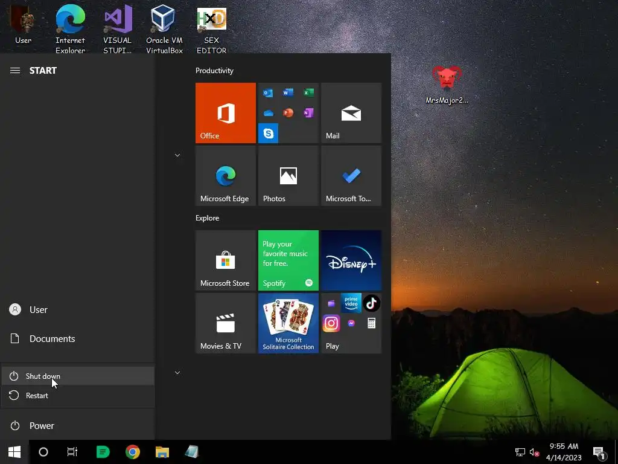Open Messenger in the Play folder tile
This screenshot has height=464, width=618.
coord(351,324)
